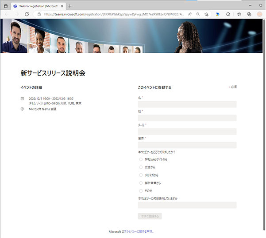Select the その他 radio option
This screenshot has width=266, height=238.
click(x=141, y=191)
